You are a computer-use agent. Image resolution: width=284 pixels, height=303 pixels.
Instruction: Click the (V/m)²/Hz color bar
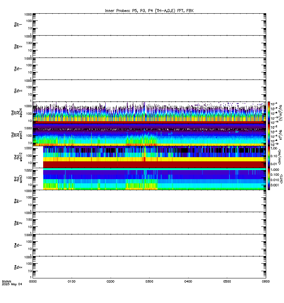pos(269,112)
